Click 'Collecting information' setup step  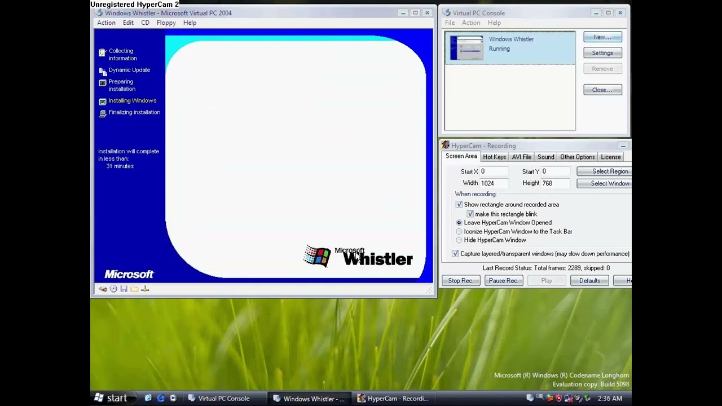point(122,55)
